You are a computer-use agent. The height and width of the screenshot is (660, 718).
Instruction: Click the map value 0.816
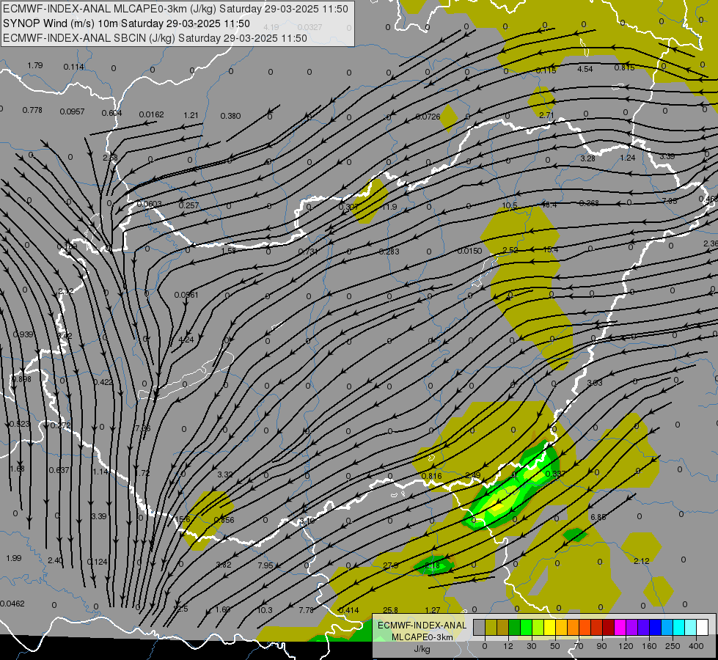coord(431,476)
